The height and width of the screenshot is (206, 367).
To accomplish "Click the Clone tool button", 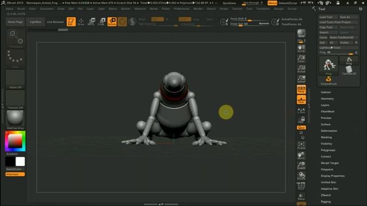I will [x=323, y=37].
